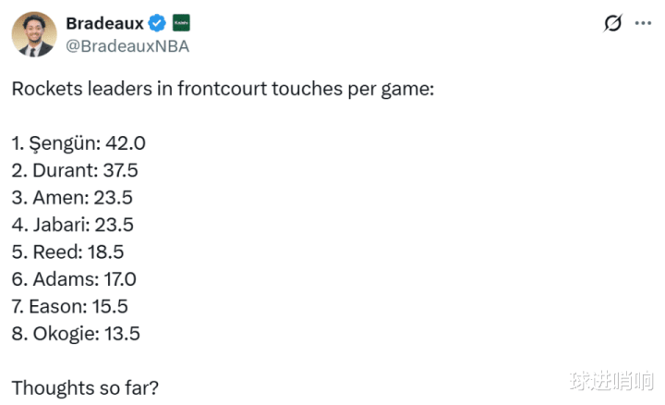Open the @BradeauxNBA handle link
Image resolution: width=665 pixels, height=405 pixels.
127,46
